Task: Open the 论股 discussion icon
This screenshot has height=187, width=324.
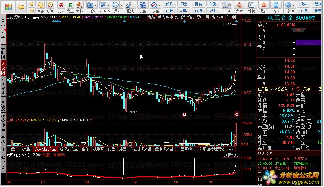Action: click(x=143, y=5)
